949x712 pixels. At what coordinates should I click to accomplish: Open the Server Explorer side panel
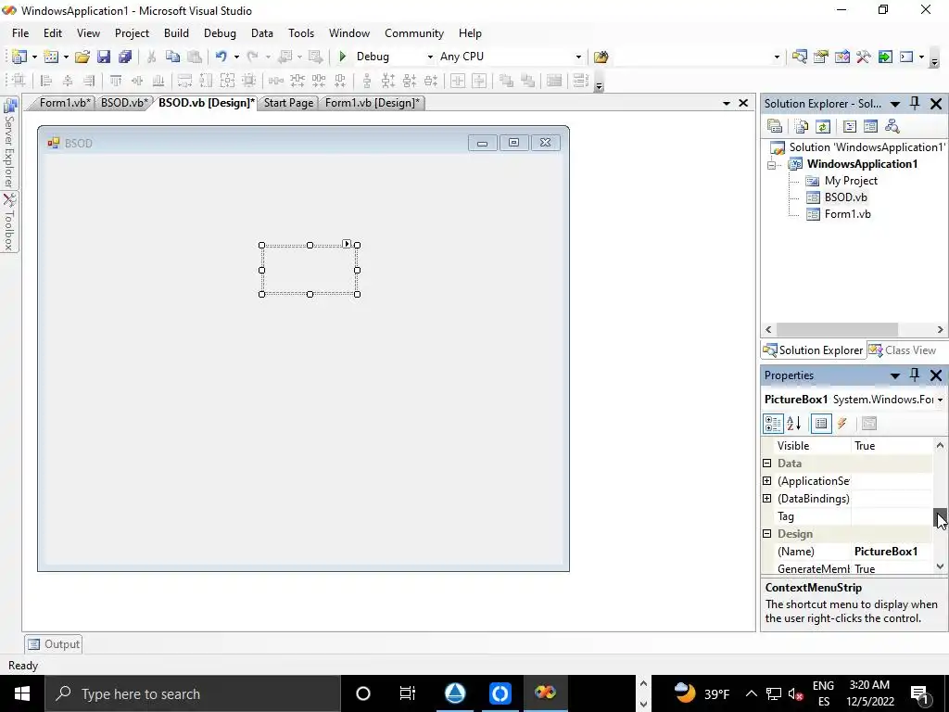(x=9, y=143)
